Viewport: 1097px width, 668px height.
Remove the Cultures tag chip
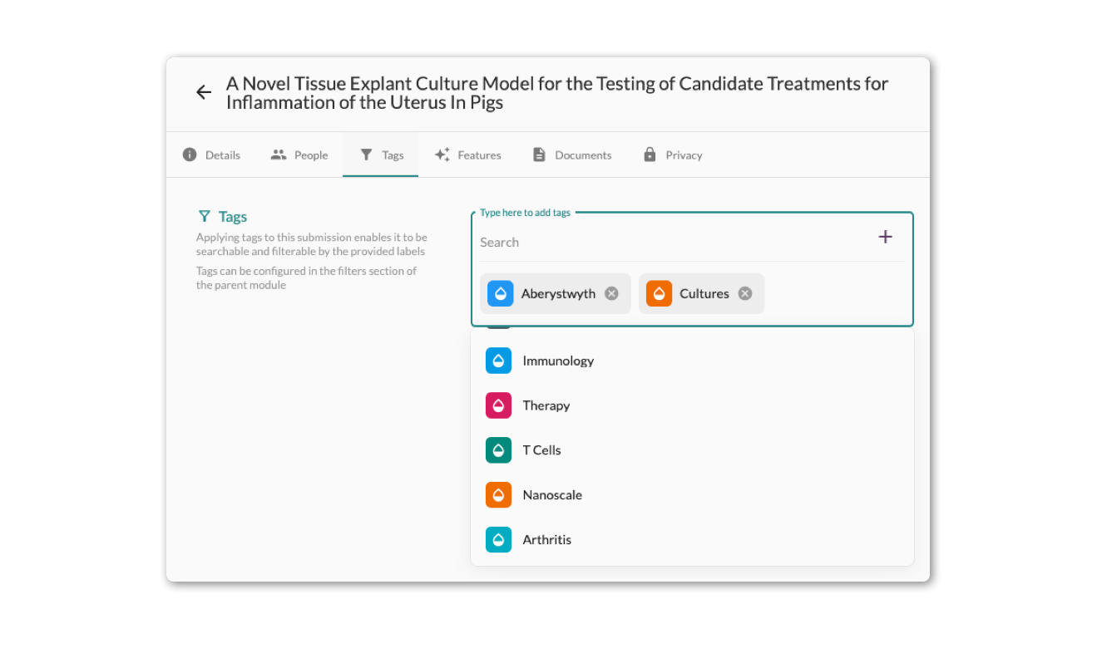click(x=745, y=293)
